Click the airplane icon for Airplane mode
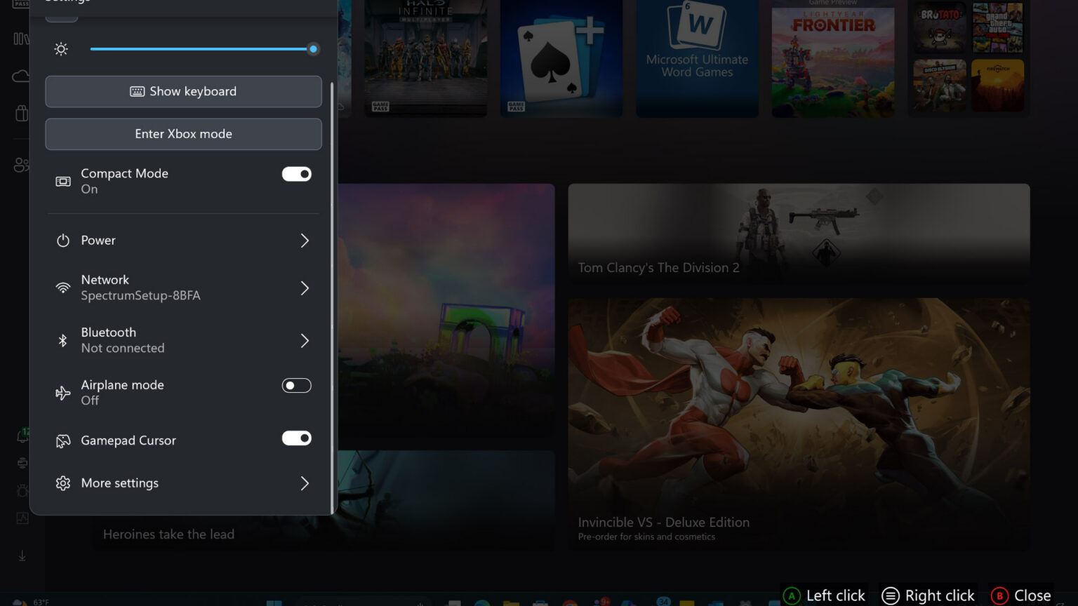1078x606 pixels. pyautogui.click(x=63, y=393)
